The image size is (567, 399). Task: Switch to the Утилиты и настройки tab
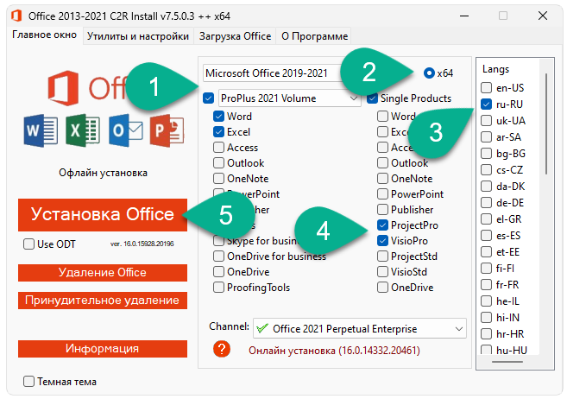pyautogui.click(x=138, y=36)
